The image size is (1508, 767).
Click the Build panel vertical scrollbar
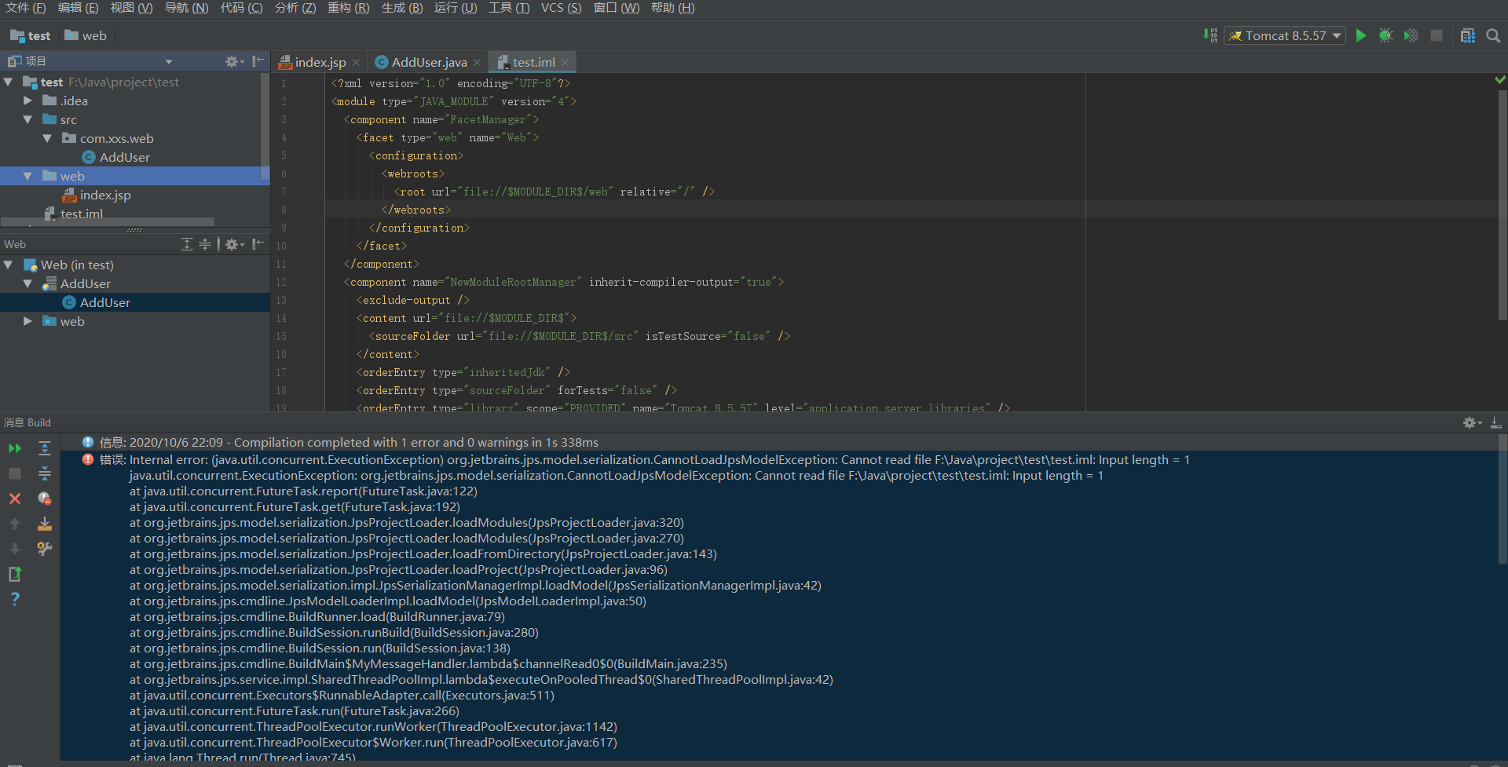coord(1502,499)
